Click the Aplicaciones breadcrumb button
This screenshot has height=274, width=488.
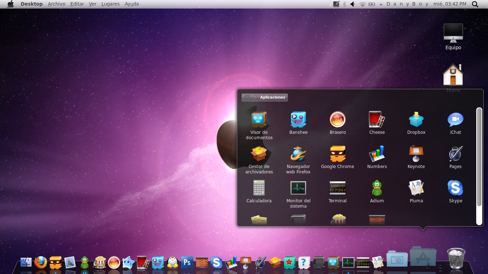(273, 97)
